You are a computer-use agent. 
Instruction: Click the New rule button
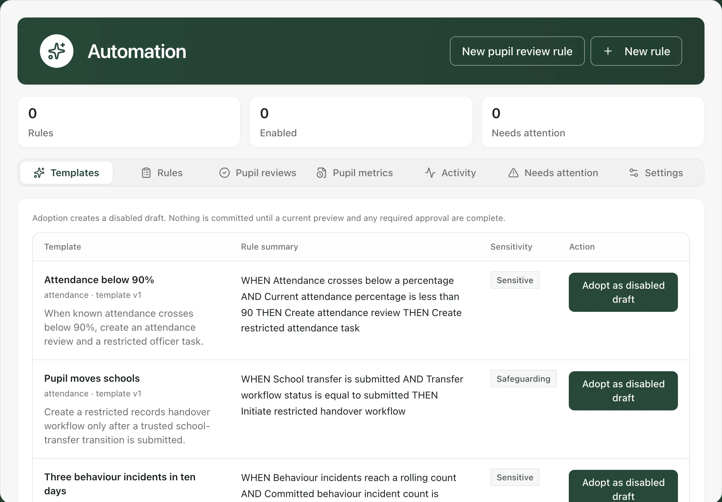coord(636,51)
